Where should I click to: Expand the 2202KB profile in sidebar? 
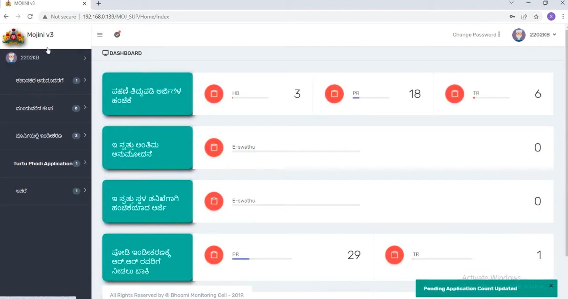45,58
